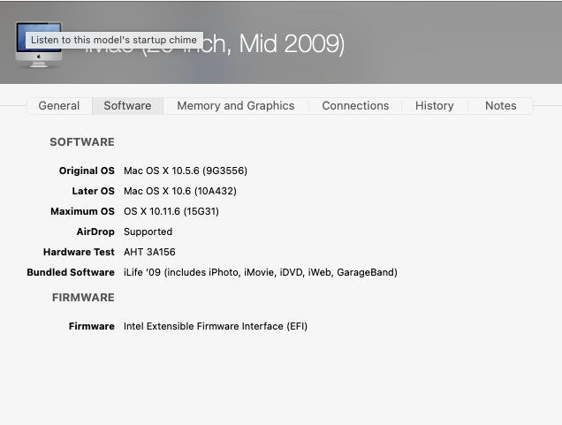Click the 'Original OS' label
This screenshot has height=425, width=562.
click(87, 171)
